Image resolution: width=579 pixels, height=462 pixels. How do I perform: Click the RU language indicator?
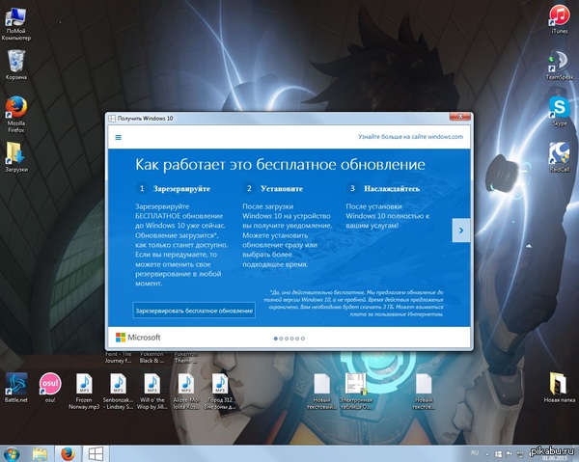(x=475, y=452)
